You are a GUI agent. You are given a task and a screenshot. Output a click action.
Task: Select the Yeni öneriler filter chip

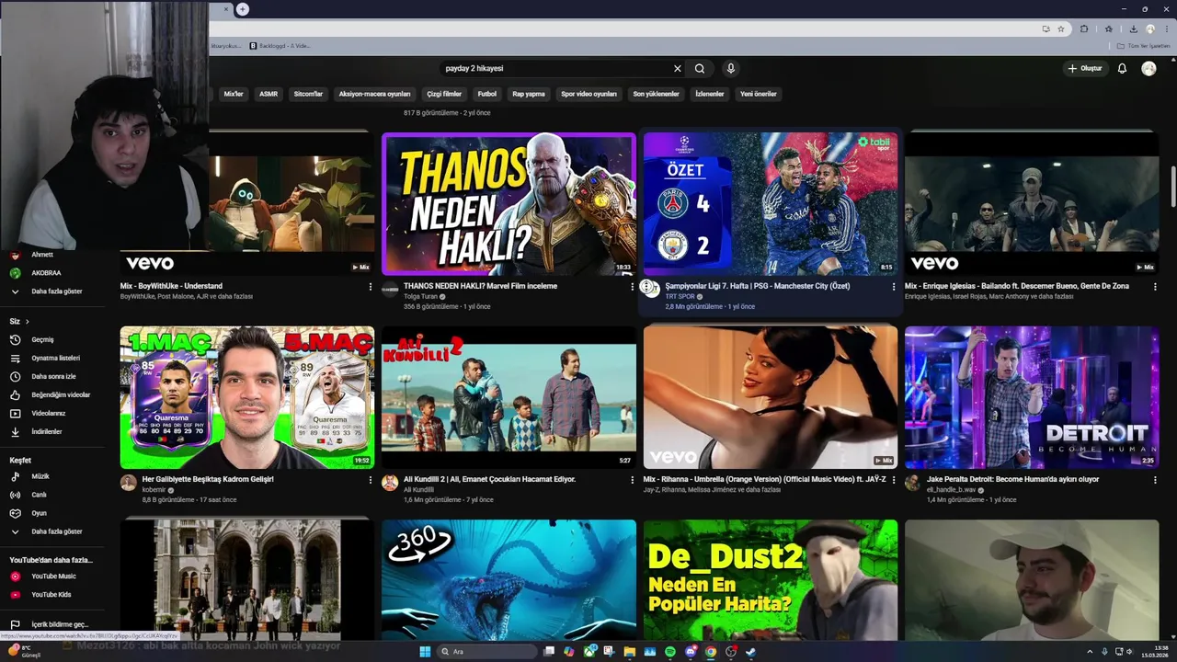(759, 94)
